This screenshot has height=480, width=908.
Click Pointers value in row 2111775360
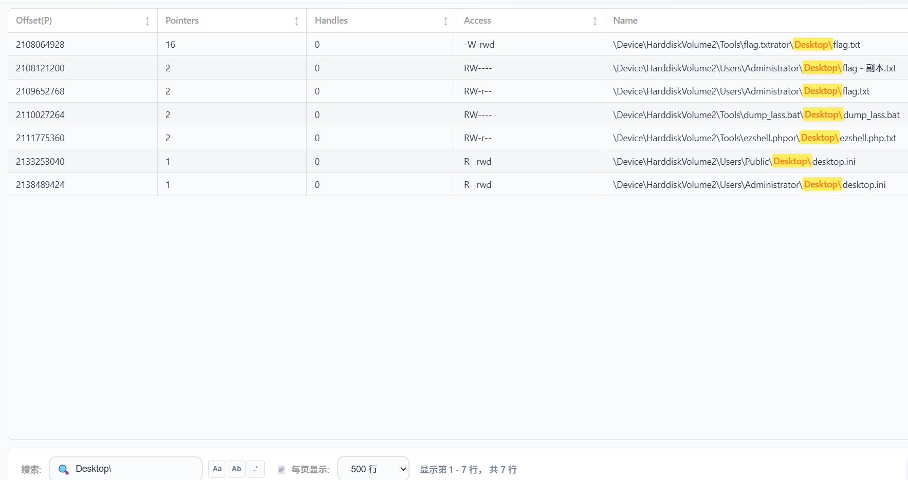168,138
